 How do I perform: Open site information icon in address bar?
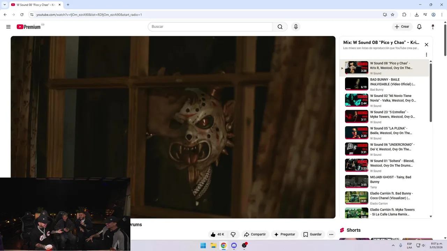pyautogui.click(x=32, y=15)
